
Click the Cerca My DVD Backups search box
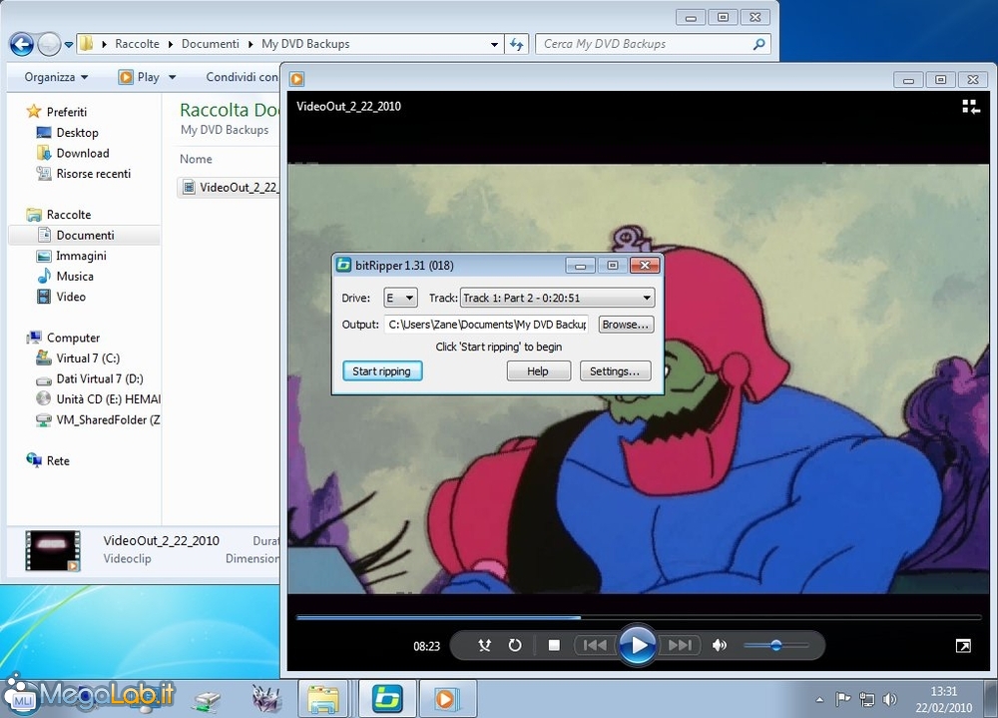[653, 44]
